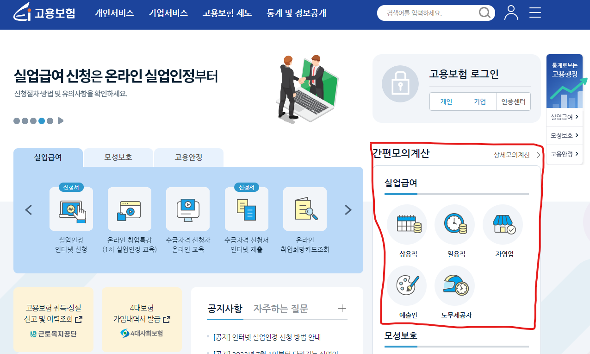Select the 온라인 취업희망카드조회 icon
The height and width of the screenshot is (354, 590).
coord(305,209)
